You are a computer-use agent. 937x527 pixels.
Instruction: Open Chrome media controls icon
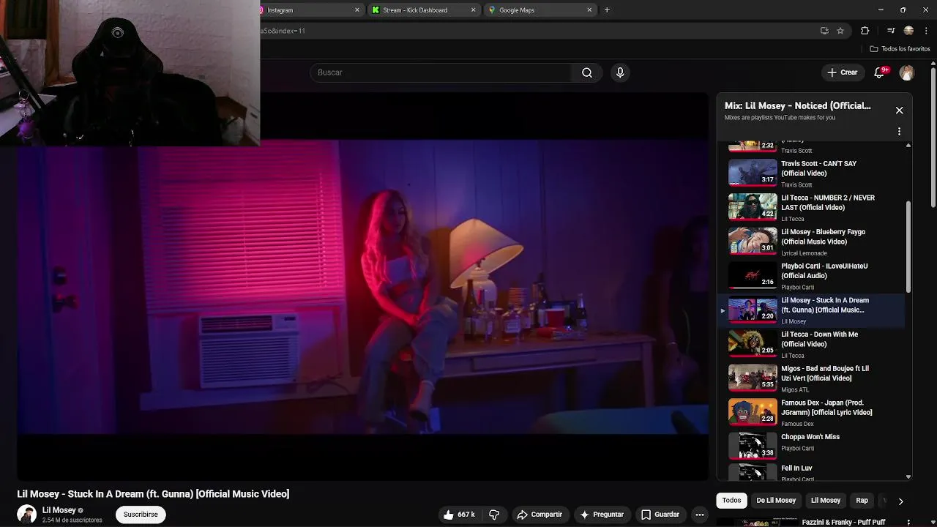(x=891, y=31)
